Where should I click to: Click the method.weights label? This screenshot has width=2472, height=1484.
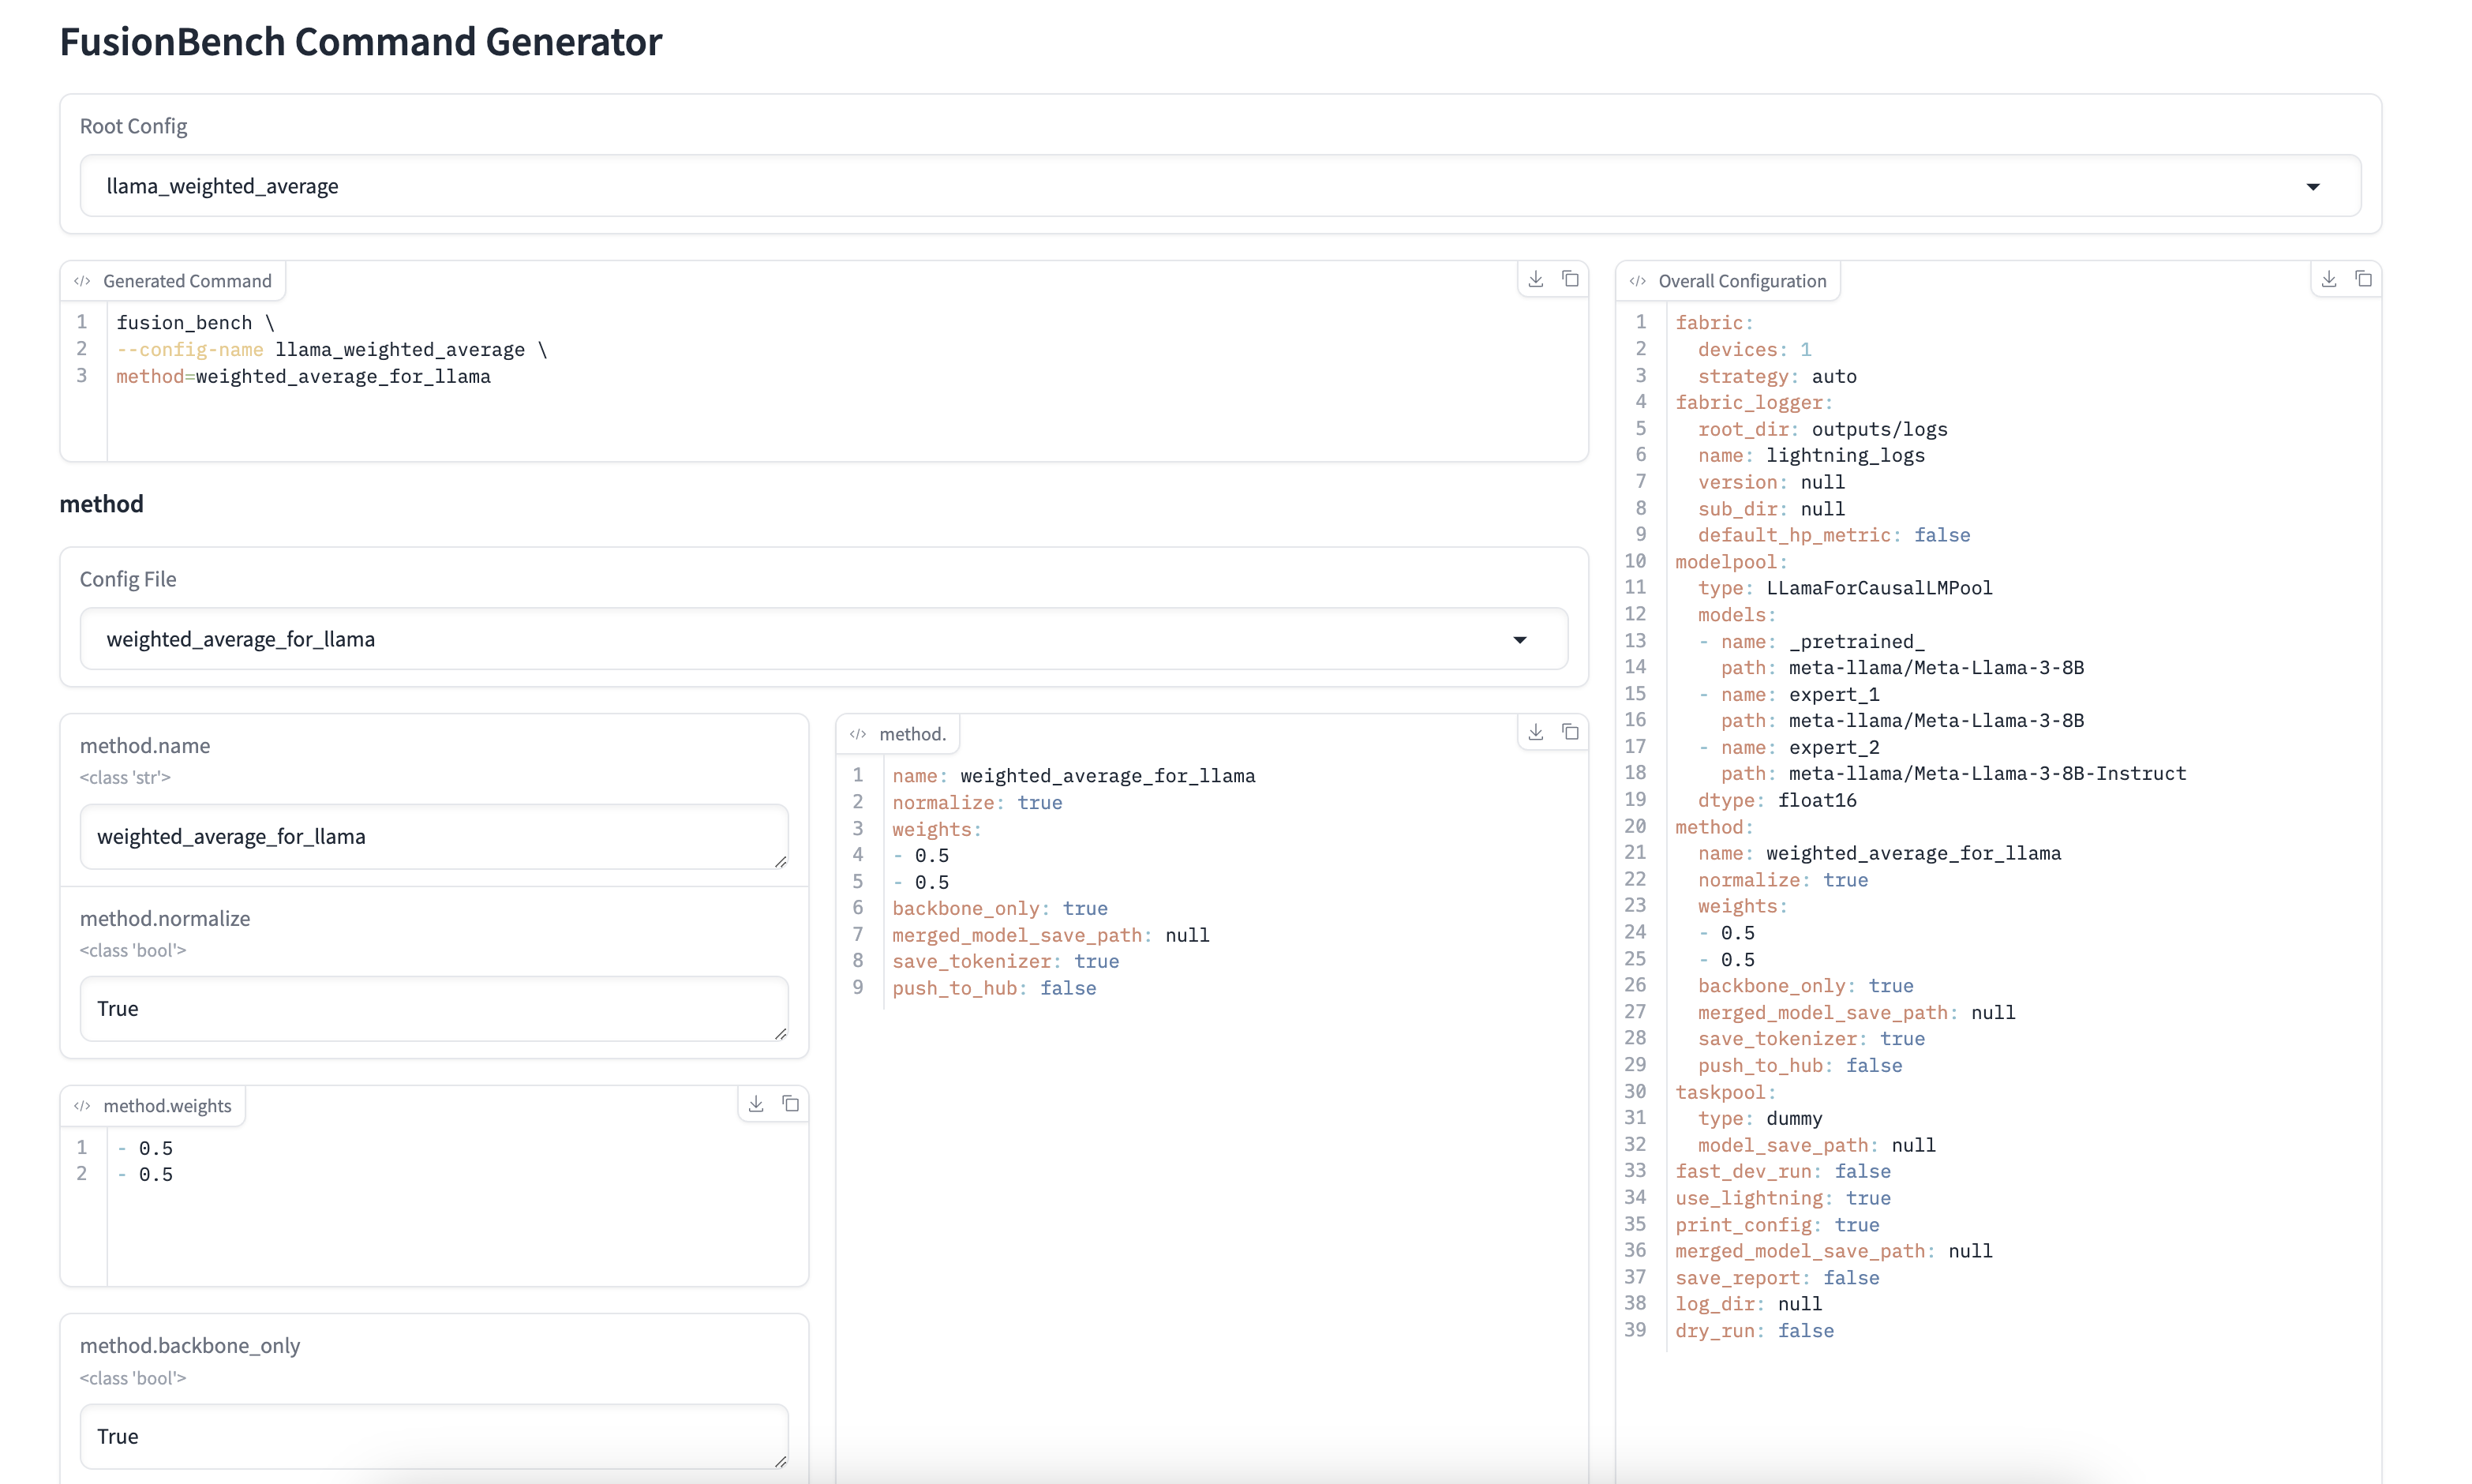tap(167, 1106)
